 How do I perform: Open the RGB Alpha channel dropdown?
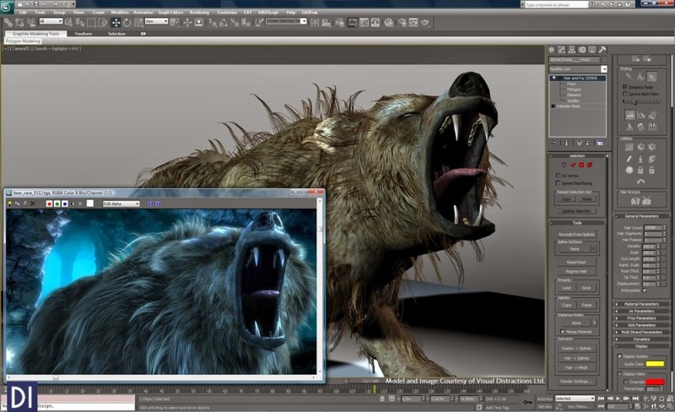coord(121,203)
